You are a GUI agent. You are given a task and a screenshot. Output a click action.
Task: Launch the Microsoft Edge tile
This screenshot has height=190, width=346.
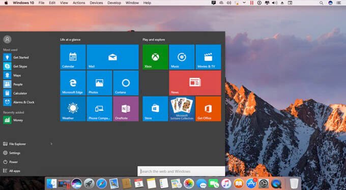click(73, 83)
